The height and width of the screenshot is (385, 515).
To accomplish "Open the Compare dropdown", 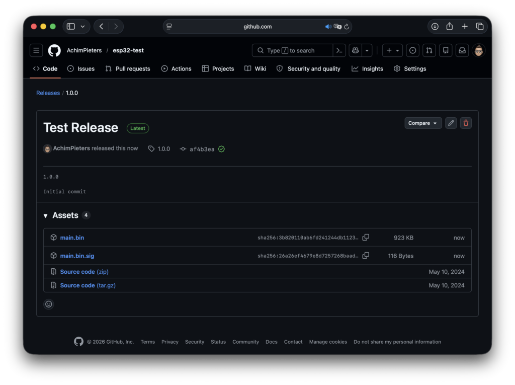I will [x=423, y=123].
